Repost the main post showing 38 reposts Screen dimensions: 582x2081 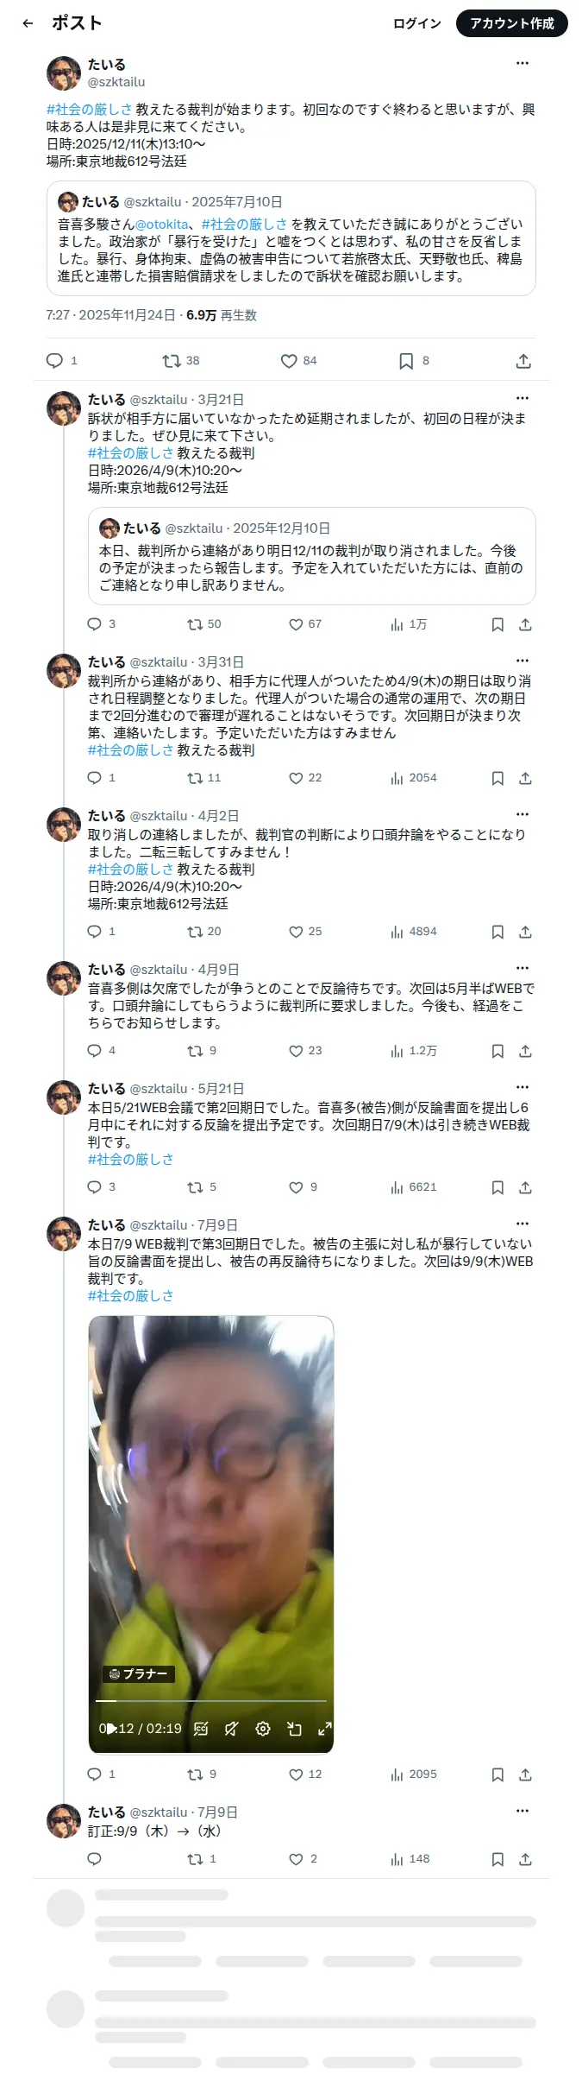181,361
